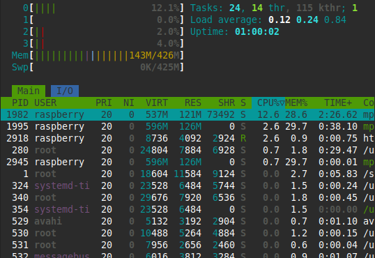The height and width of the screenshot is (258, 375).
Task: Click the 0:01.10 TIME+ value
Action: 338,221
